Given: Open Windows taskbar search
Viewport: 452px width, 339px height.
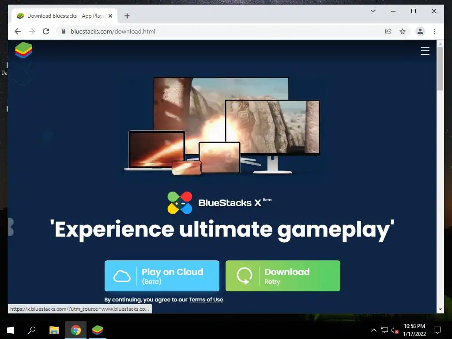Looking at the screenshot, I should tap(32, 330).
